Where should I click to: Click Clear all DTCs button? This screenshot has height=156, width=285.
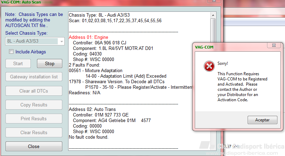point(34,91)
